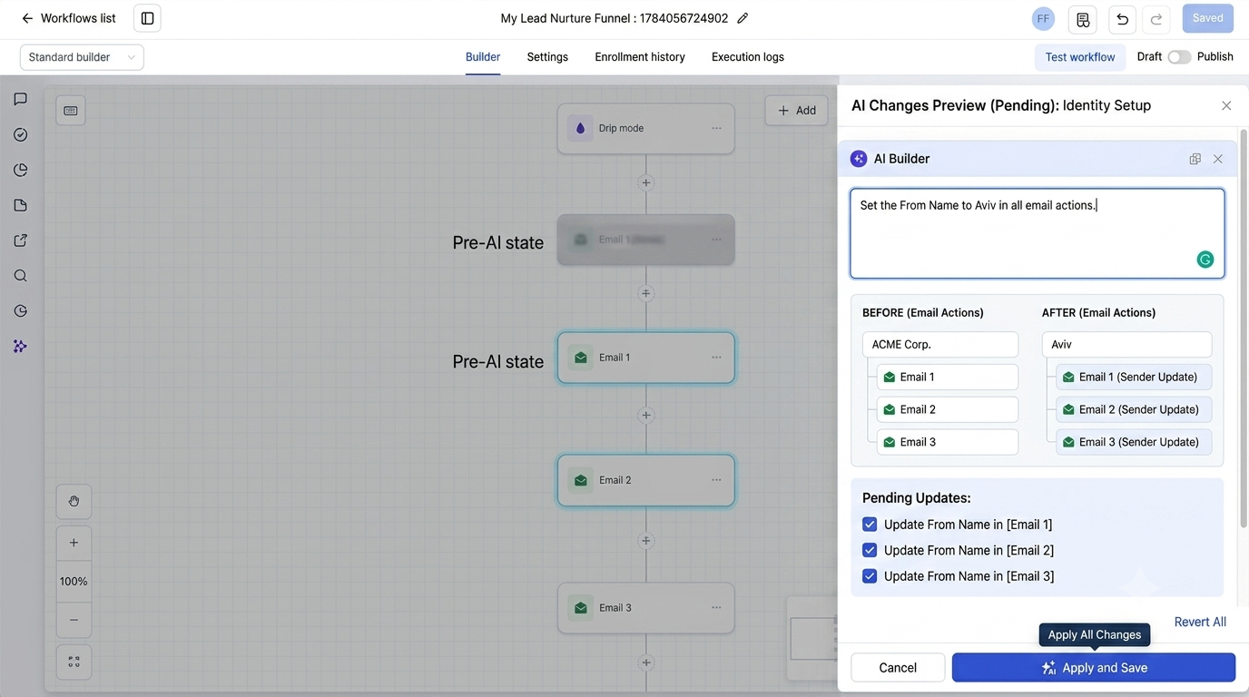Go back to Workflows list

(x=69, y=18)
